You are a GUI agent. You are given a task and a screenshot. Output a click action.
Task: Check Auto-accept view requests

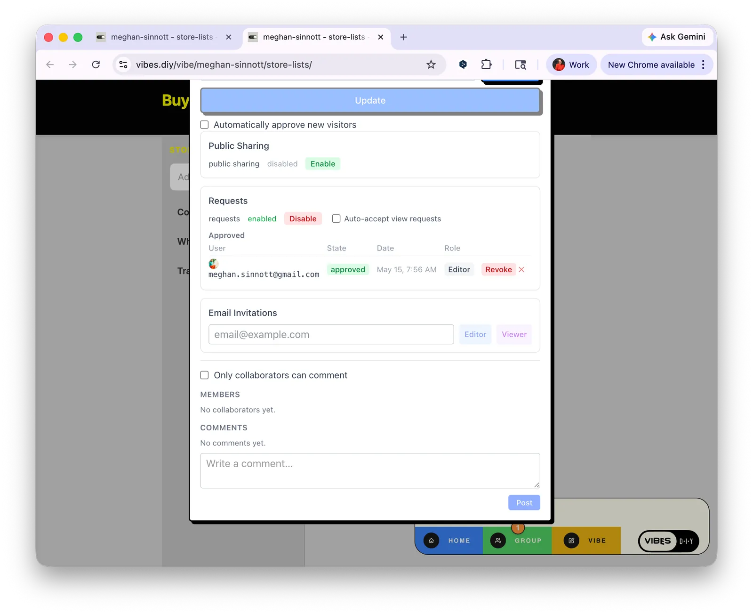tap(336, 218)
